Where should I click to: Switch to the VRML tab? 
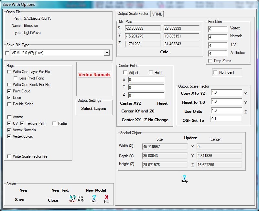coord(157,14)
